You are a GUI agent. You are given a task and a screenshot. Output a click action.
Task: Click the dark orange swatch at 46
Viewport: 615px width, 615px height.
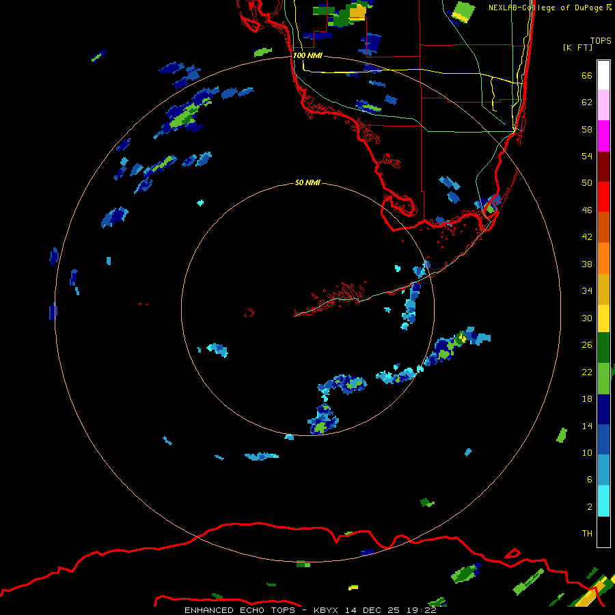[x=603, y=227]
